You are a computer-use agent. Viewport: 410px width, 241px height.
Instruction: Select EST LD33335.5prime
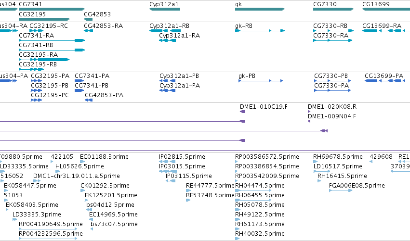[2, 171]
